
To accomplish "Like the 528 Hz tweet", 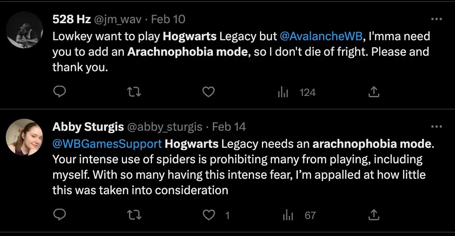I will tap(209, 92).
